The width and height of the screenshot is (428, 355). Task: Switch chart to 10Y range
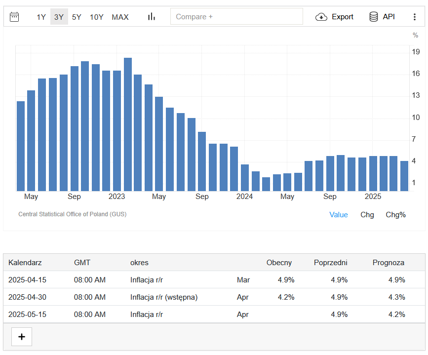(96, 17)
